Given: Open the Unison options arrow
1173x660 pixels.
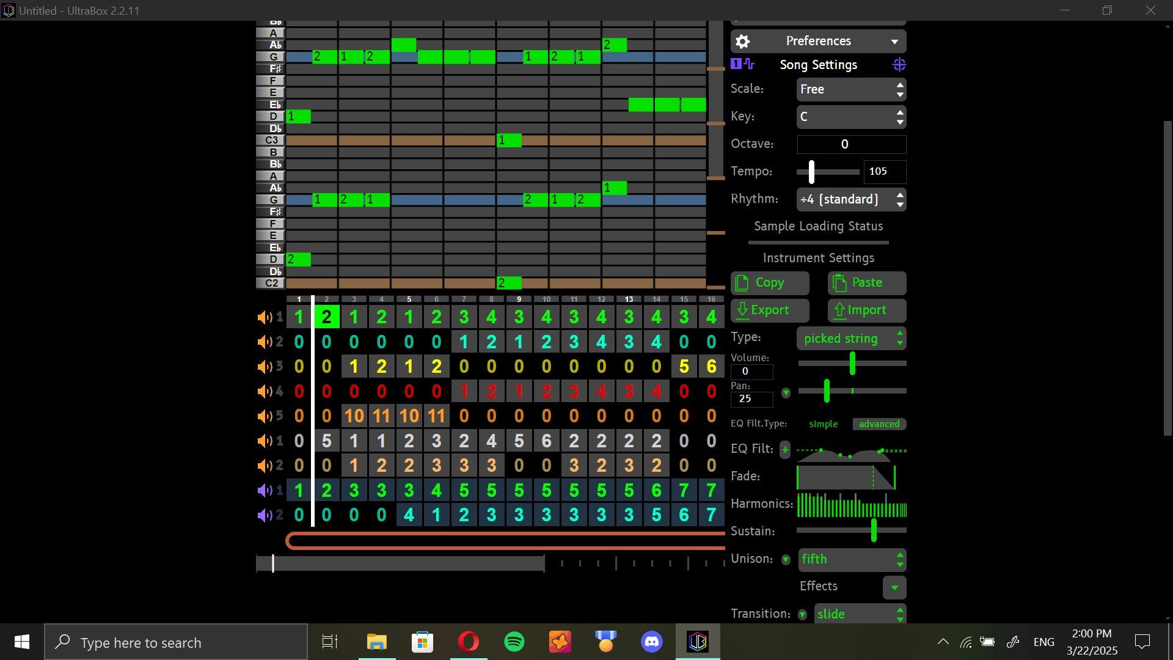Looking at the screenshot, I should (786, 560).
